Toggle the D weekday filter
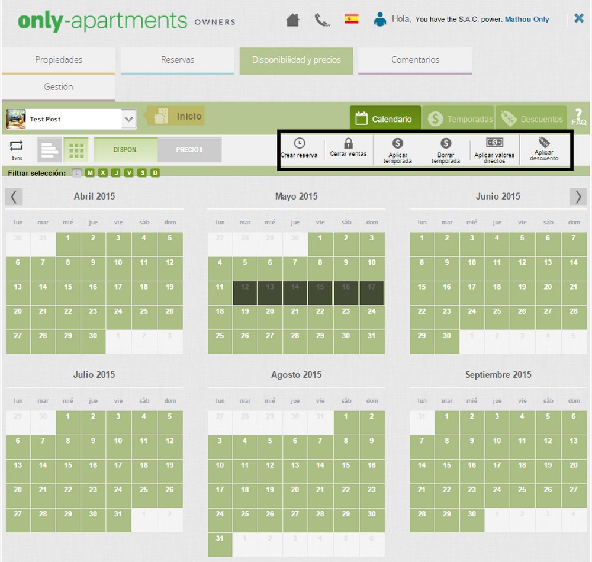 (x=155, y=173)
